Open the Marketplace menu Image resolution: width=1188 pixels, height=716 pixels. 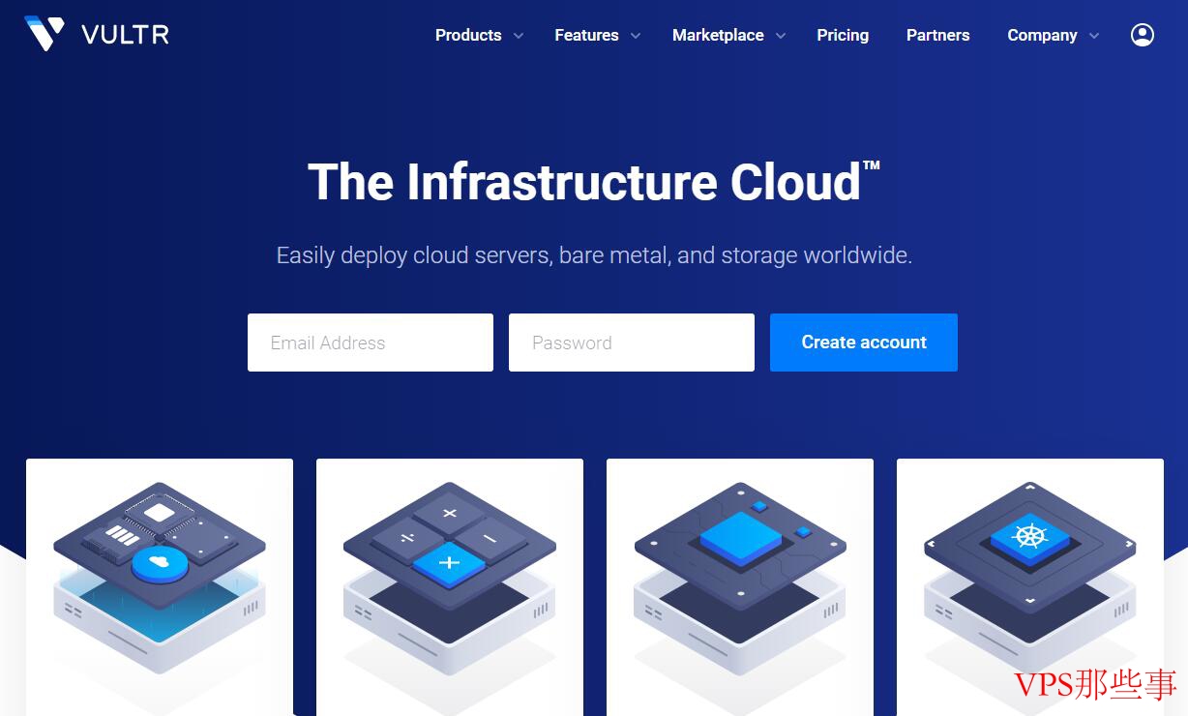click(718, 35)
